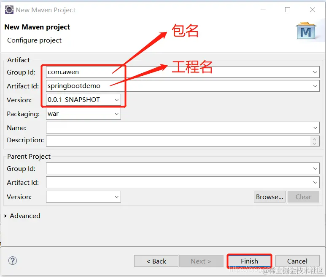326x277 pixels.
Task: Click the 'Parent Project' group label
Action: pyautogui.click(x=29, y=157)
